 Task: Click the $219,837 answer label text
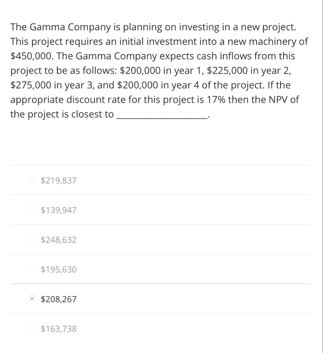pyautogui.click(x=59, y=180)
